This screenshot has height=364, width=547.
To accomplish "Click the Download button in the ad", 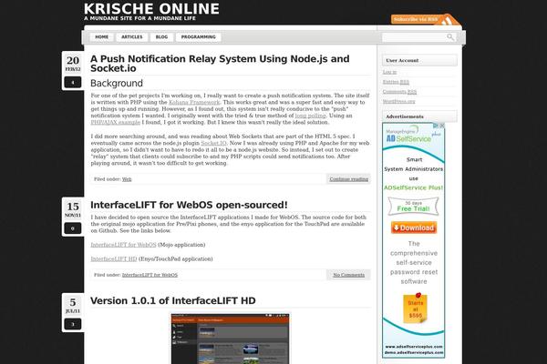I will click(414, 227).
